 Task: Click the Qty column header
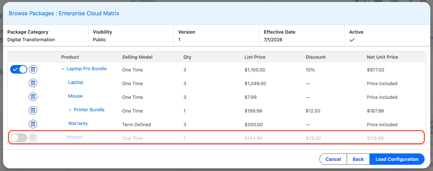click(187, 57)
